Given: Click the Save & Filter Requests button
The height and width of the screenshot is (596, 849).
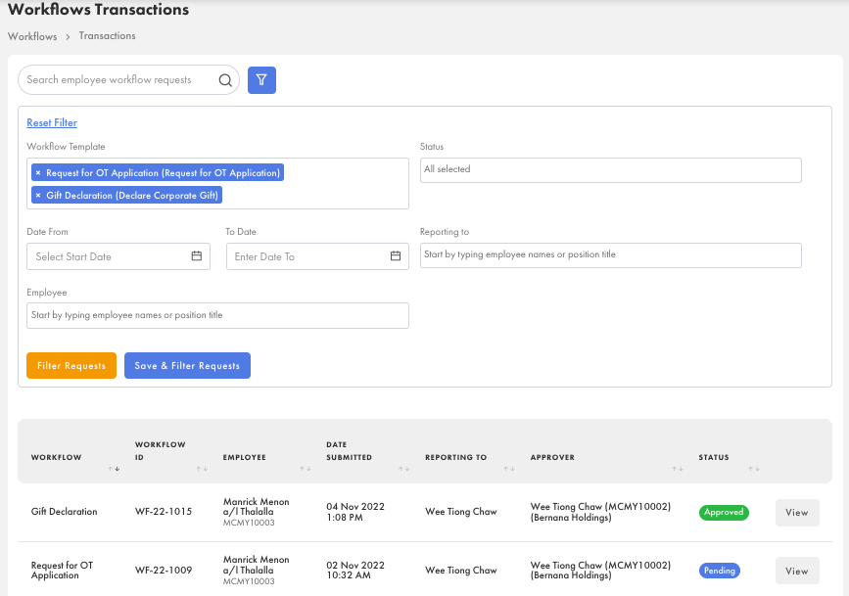Looking at the screenshot, I should [187, 366].
